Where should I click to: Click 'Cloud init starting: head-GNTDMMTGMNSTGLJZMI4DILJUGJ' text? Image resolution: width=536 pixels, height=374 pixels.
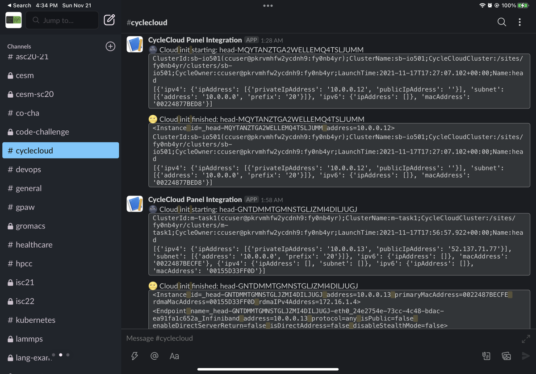pos(258,209)
